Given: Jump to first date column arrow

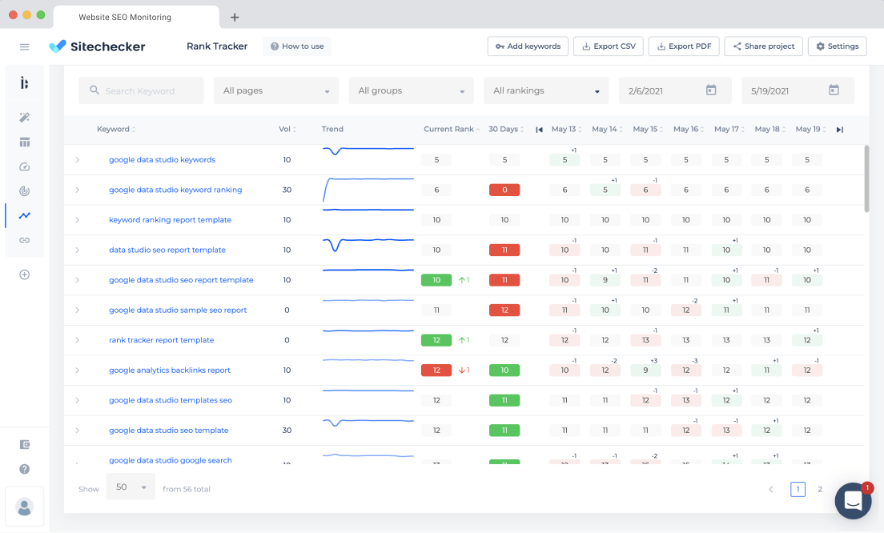Looking at the screenshot, I should click(539, 130).
